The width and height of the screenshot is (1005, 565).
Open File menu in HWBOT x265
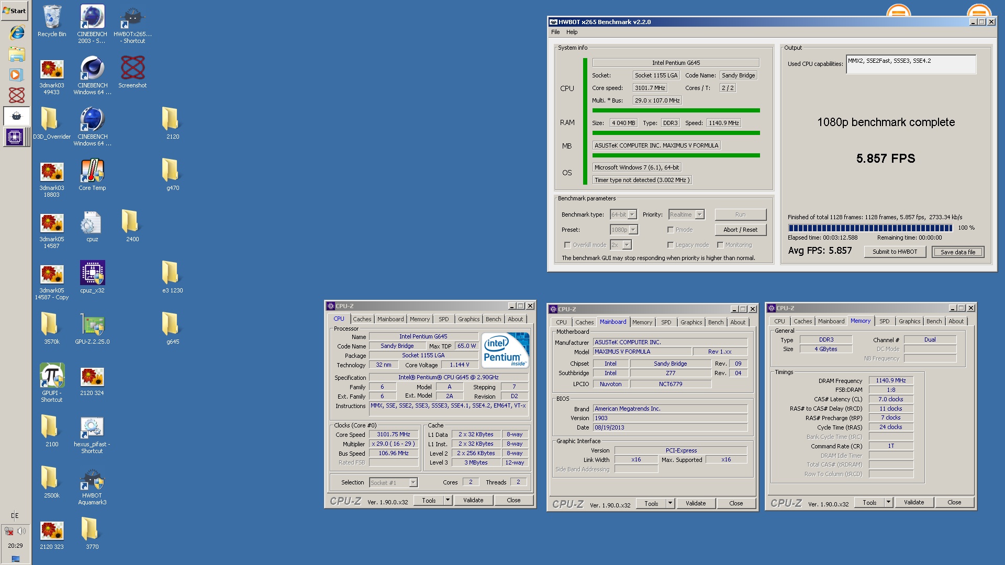[x=555, y=32]
